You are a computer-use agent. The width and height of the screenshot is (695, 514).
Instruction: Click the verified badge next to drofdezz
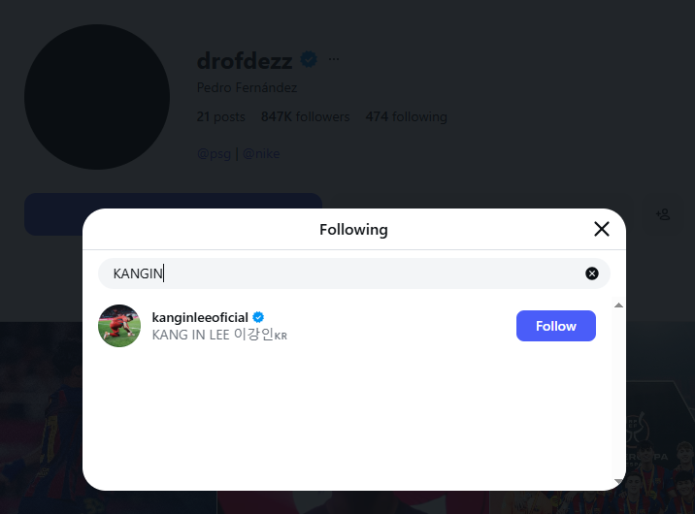click(x=310, y=59)
